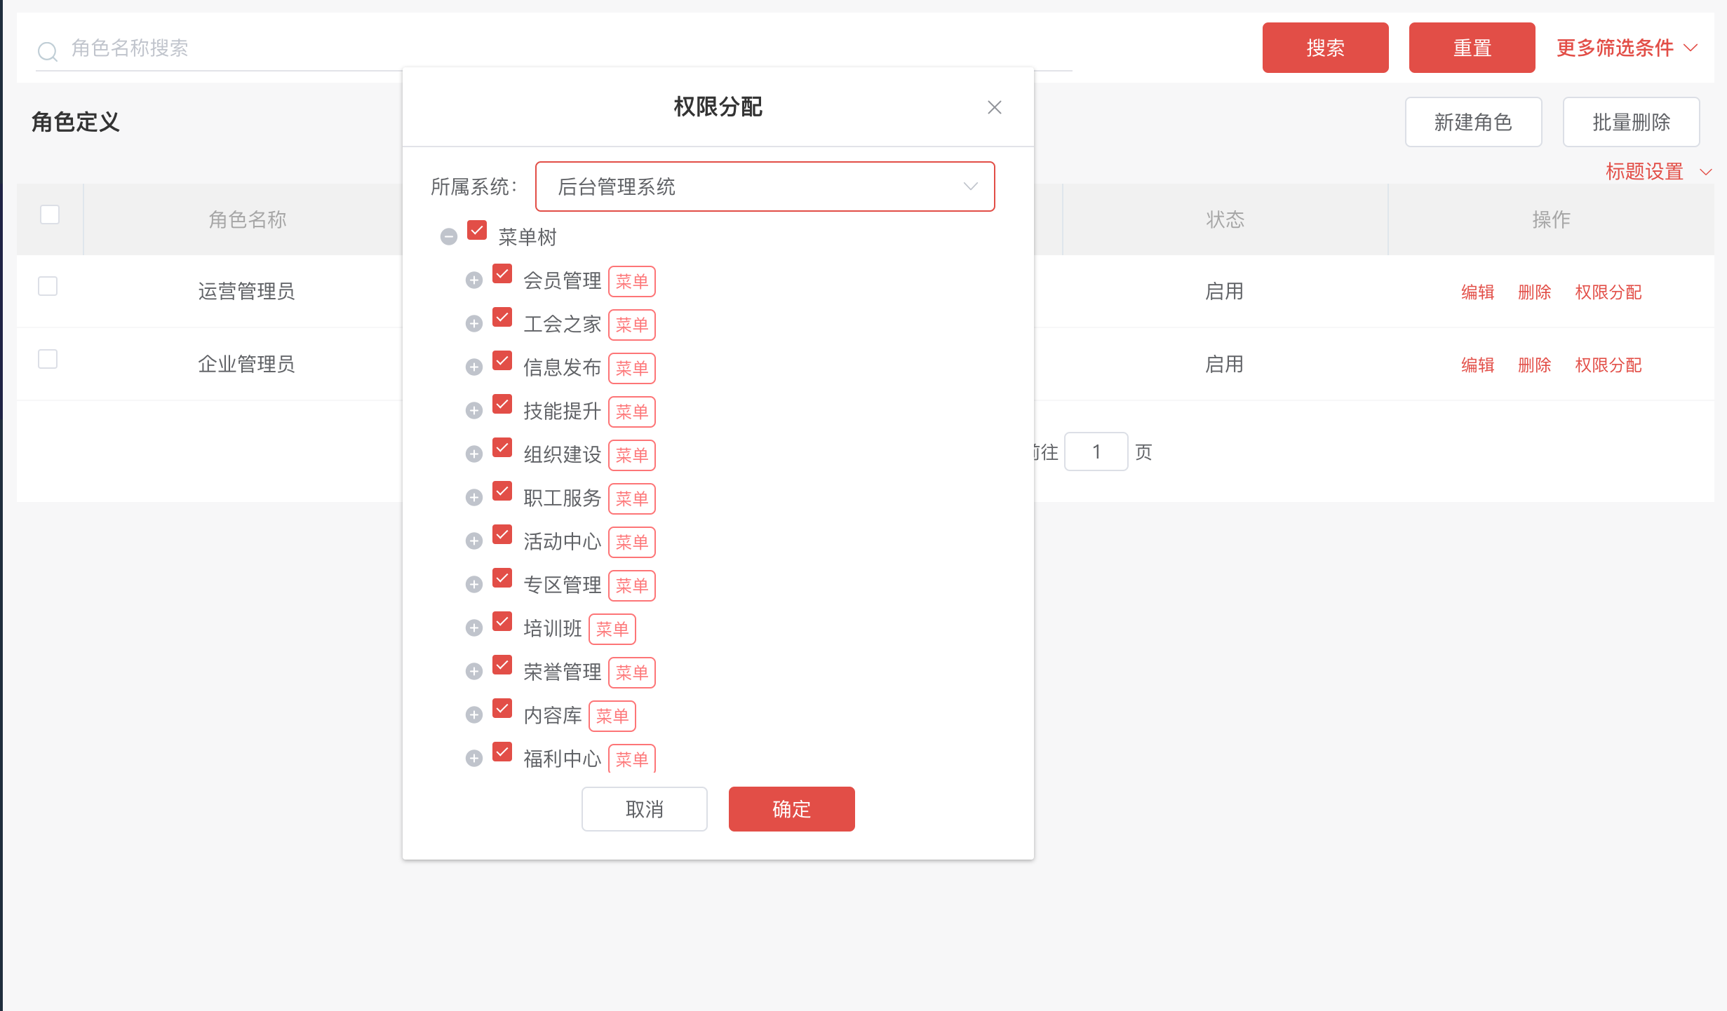The image size is (1727, 1011).
Task: Uncheck the 内容库 checkbox
Action: point(502,708)
